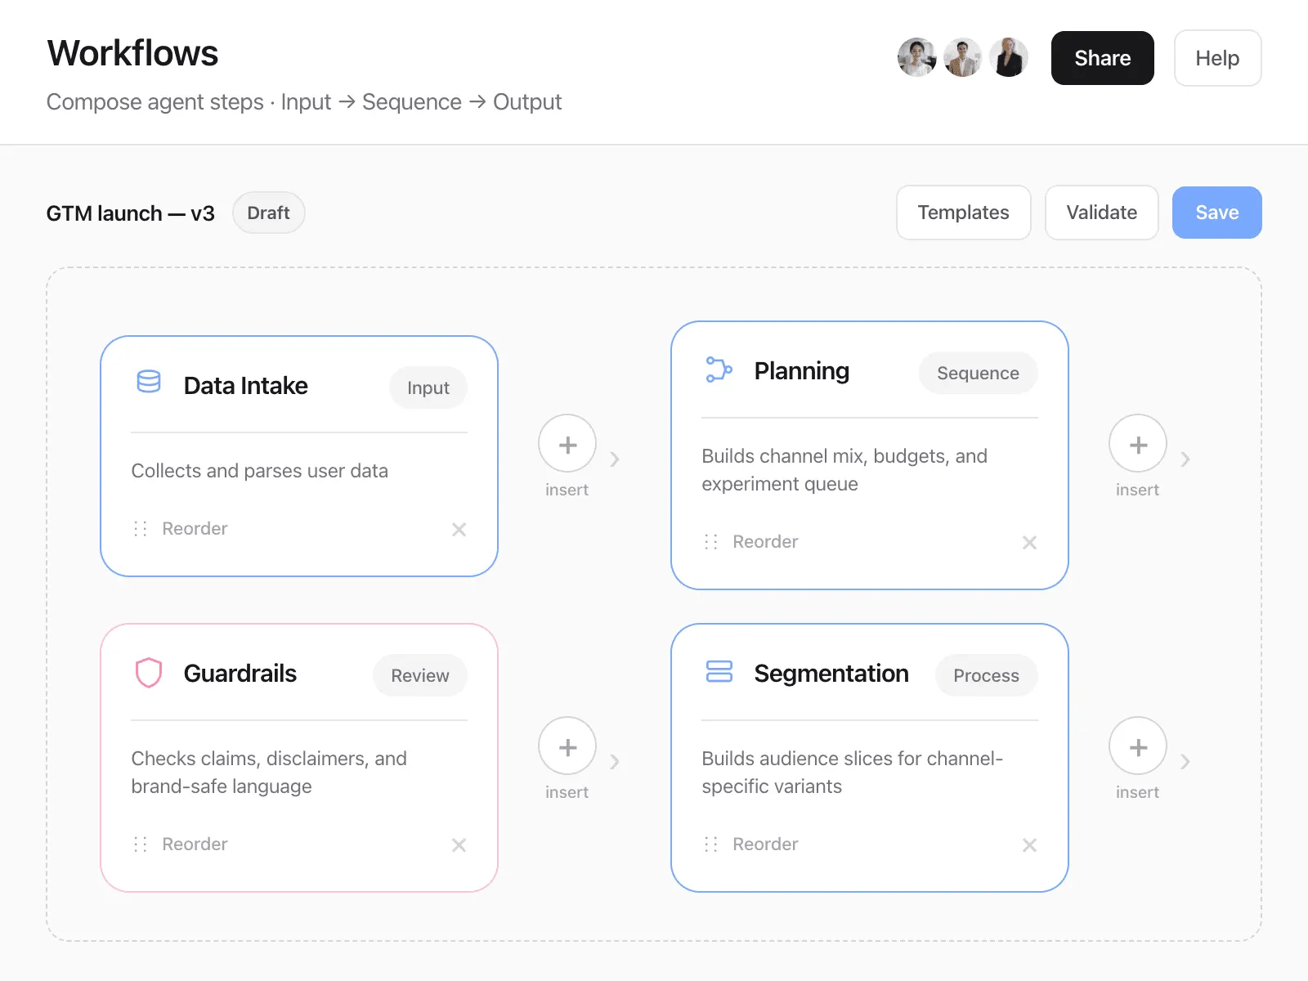Image resolution: width=1308 pixels, height=981 pixels.
Task: Click the 'GTM launch — v3' workflow name
Action: click(x=131, y=213)
